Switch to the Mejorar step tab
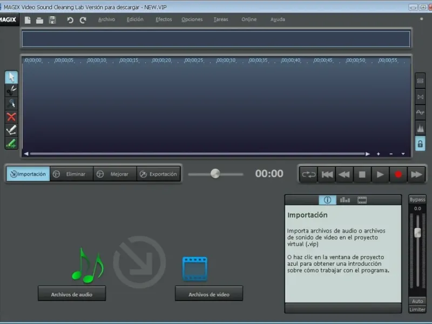The height and width of the screenshot is (324, 432). click(x=115, y=174)
